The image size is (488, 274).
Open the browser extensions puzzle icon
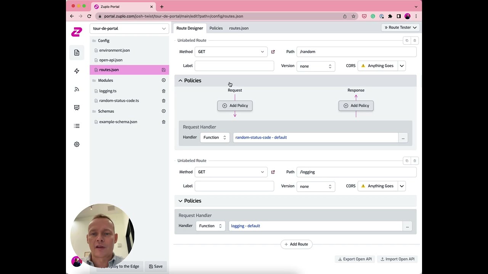(390, 16)
